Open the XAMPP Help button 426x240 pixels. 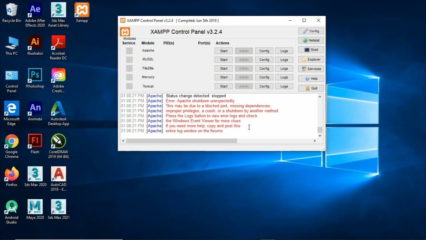coord(311,79)
